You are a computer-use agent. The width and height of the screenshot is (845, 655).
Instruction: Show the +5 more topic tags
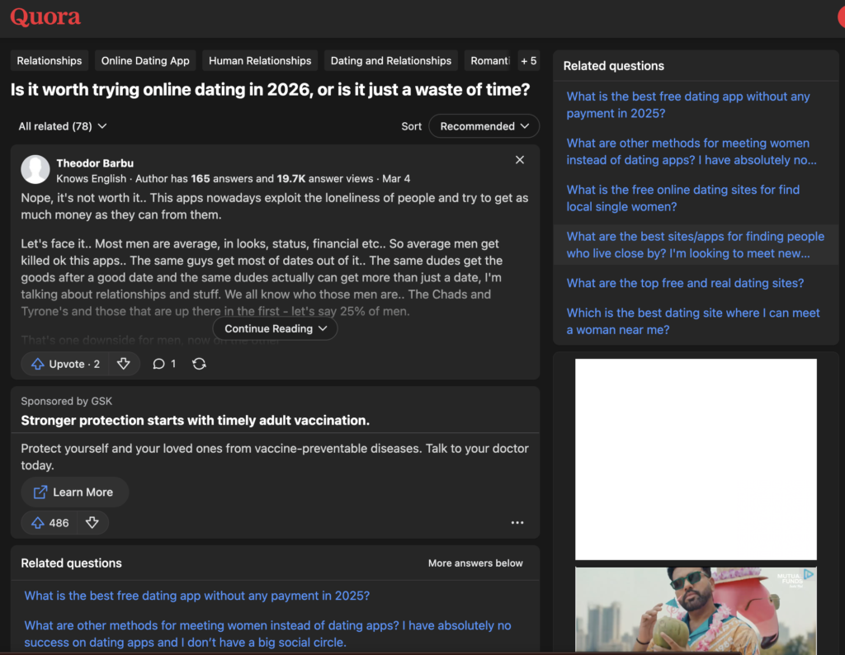pos(529,61)
